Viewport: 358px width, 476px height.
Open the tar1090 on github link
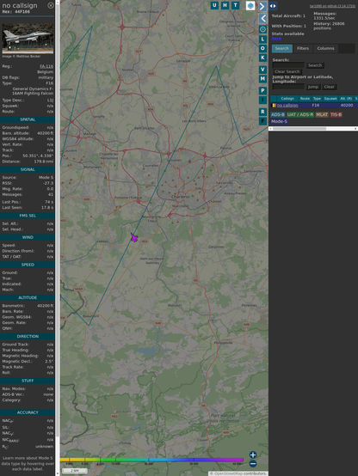332,6
